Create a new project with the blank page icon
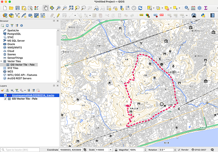Screen dimensions: 218x152 point(5,8)
